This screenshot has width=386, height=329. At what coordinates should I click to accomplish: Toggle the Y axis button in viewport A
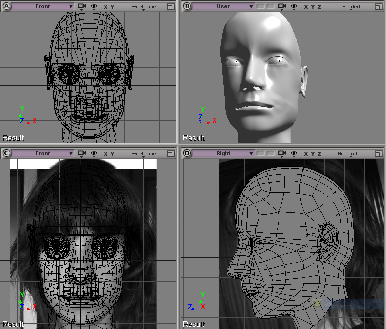coord(112,7)
